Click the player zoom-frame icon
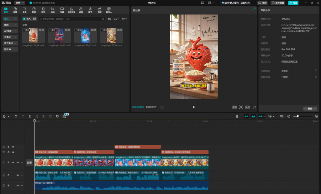321x194 pixels. point(241,107)
